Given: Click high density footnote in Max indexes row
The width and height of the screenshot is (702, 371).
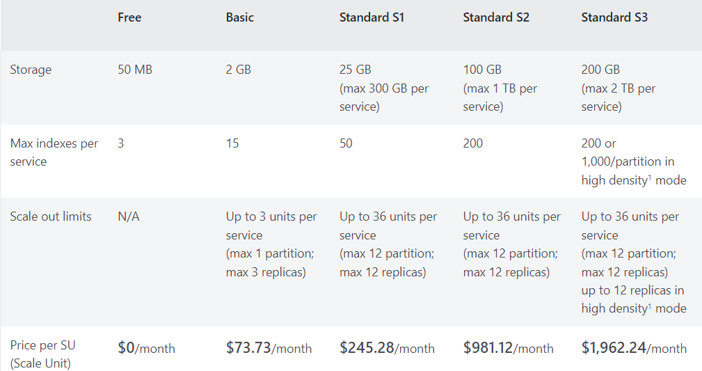Looking at the screenshot, I should 616,180.
